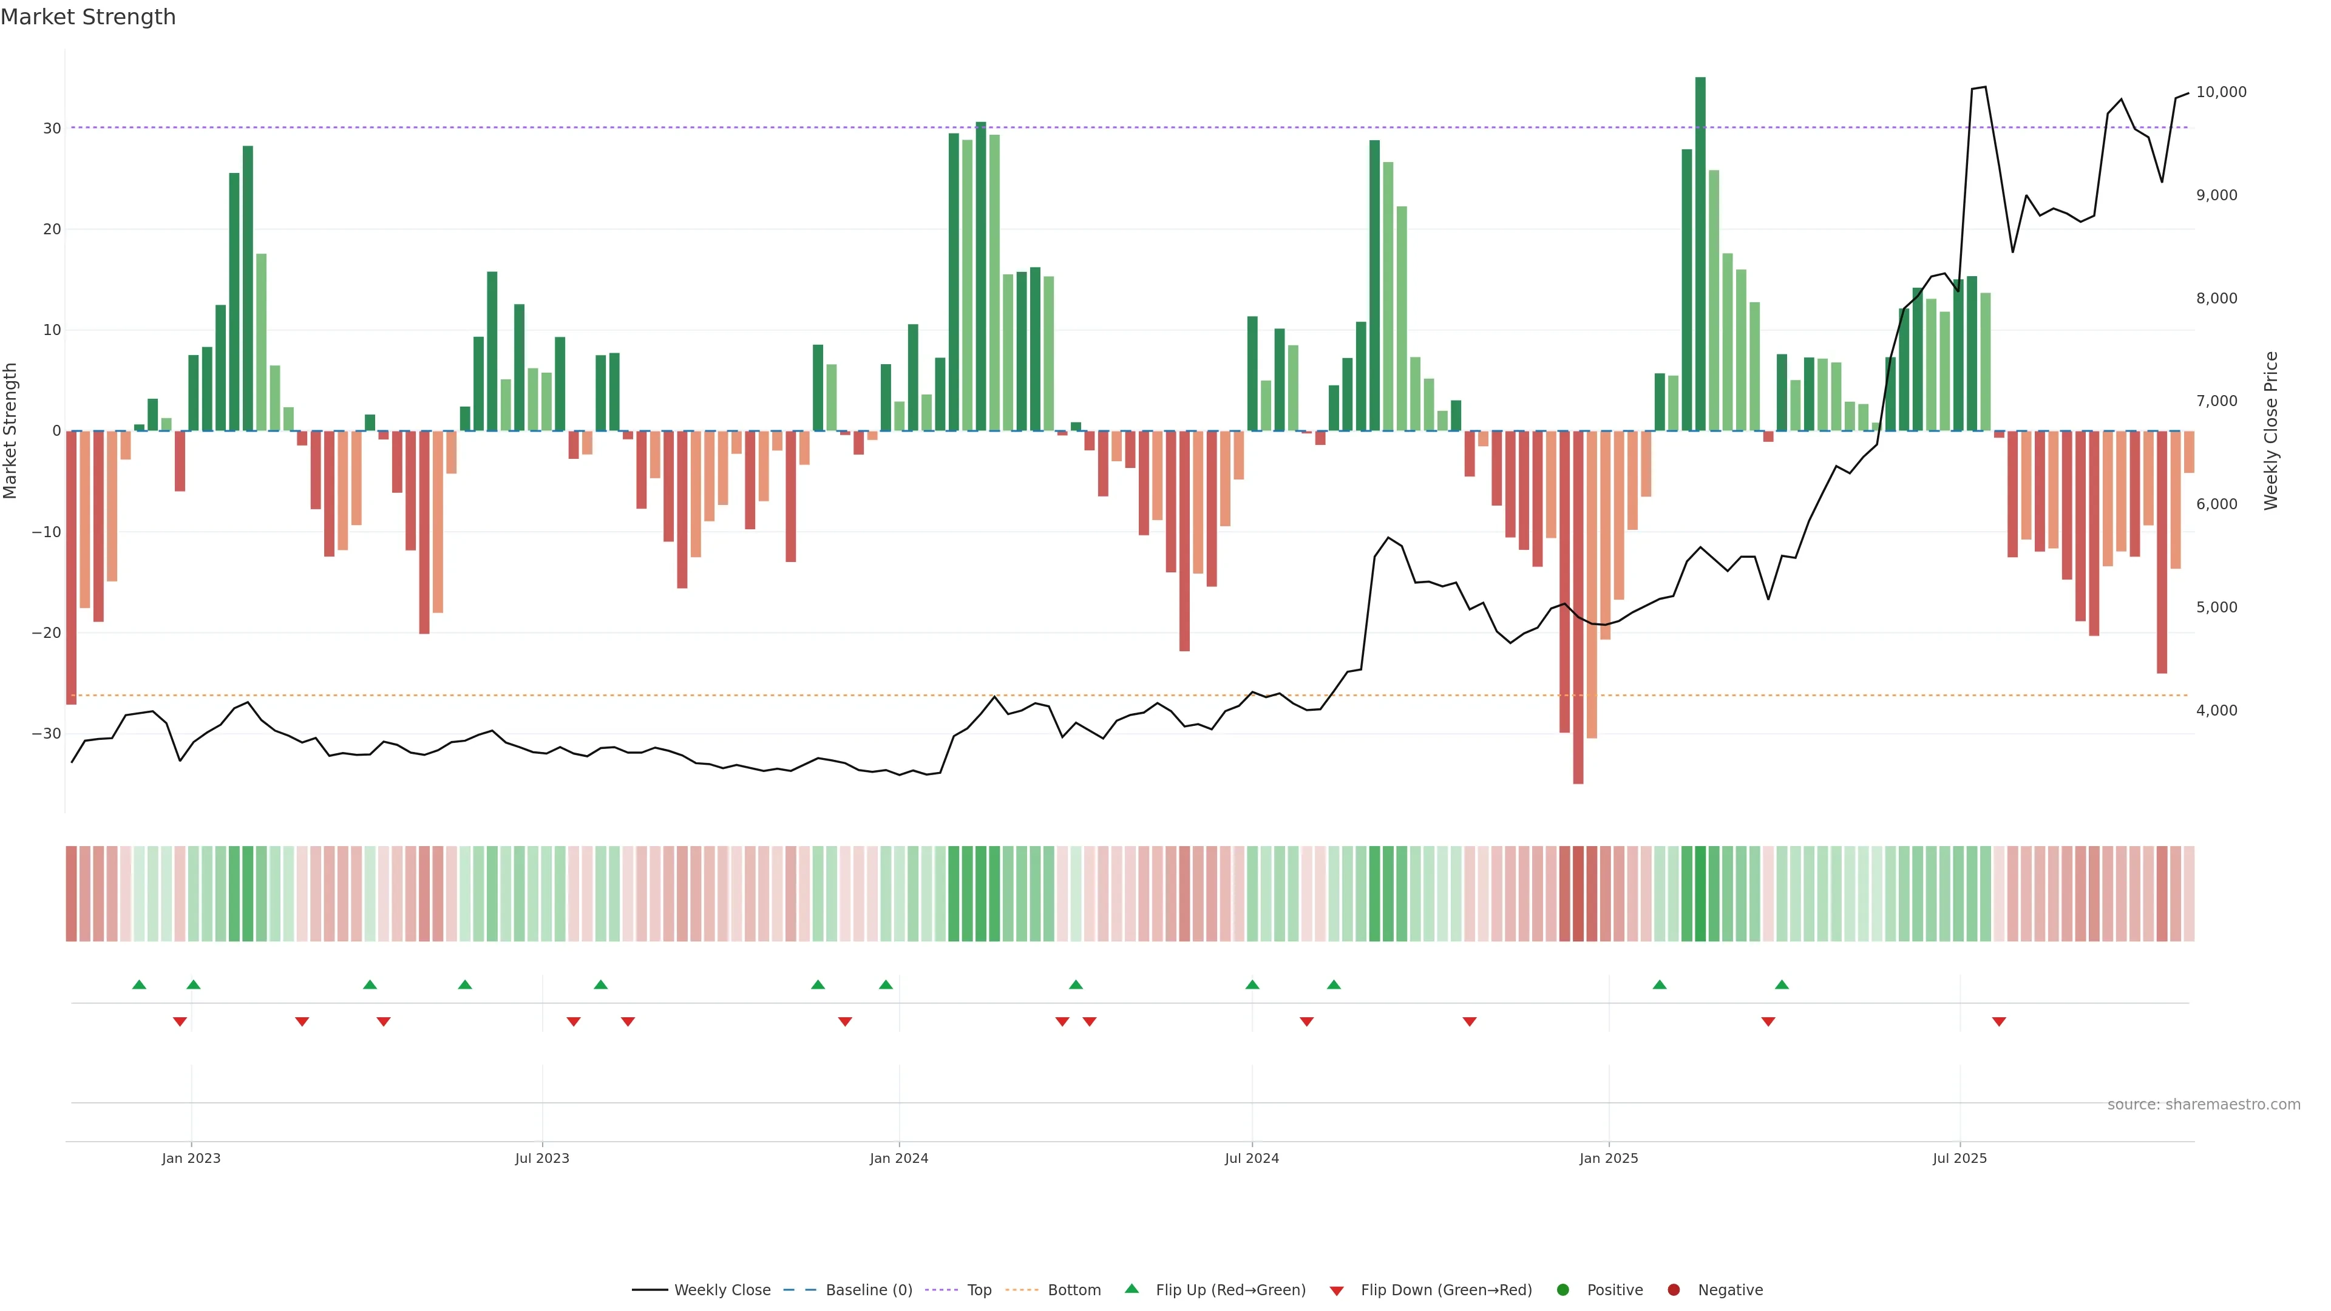This screenshot has height=1311, width=2331.
Task: Click the Jul 2025 x-axis label
Action: coord(1959,1158)
